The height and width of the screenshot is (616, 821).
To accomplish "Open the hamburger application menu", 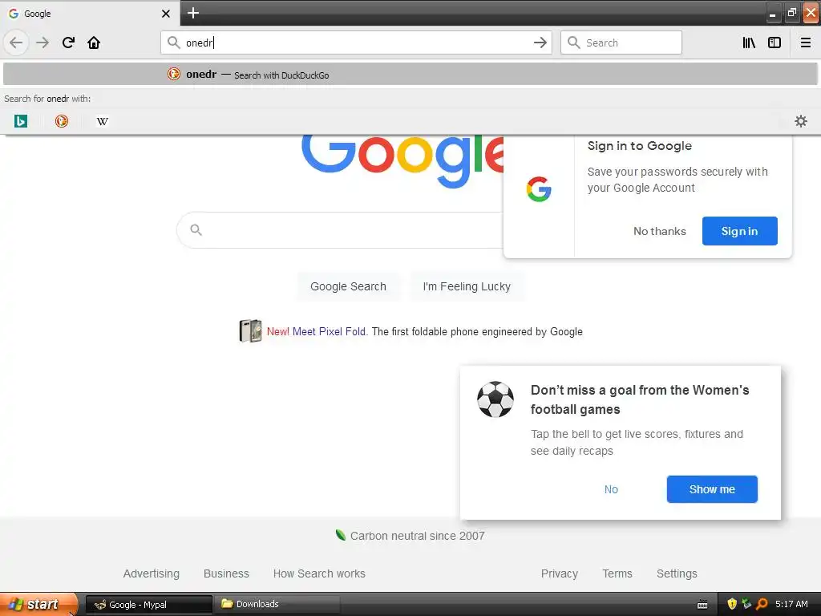I will click(x=806, y=43).
